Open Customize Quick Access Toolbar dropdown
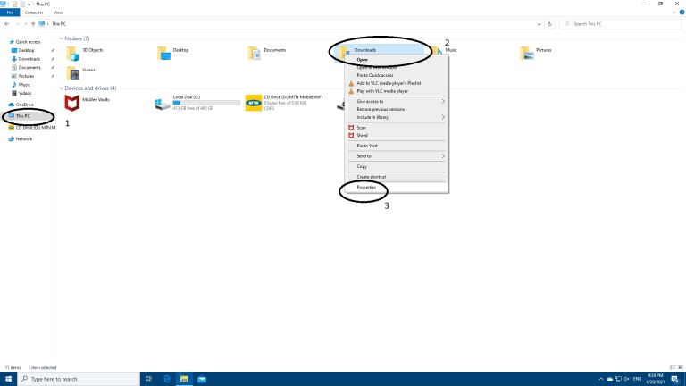The height and width of the screenshot is (386, 686). point(29,4)
